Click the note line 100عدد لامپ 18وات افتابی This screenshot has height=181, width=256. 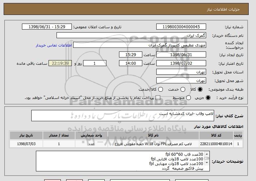177,159
